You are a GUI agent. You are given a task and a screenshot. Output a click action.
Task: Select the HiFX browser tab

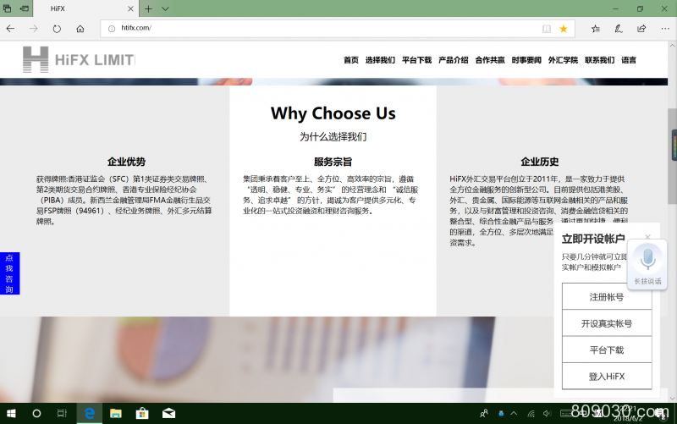pos(86,8)
